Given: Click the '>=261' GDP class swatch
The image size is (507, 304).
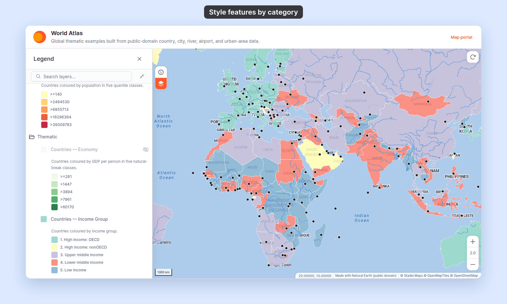Looking at the screenshot, I should tap(55, 177).
